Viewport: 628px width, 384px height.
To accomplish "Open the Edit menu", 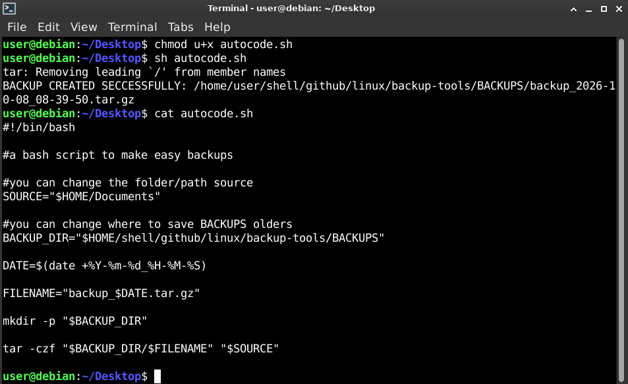I will point(49,27).
